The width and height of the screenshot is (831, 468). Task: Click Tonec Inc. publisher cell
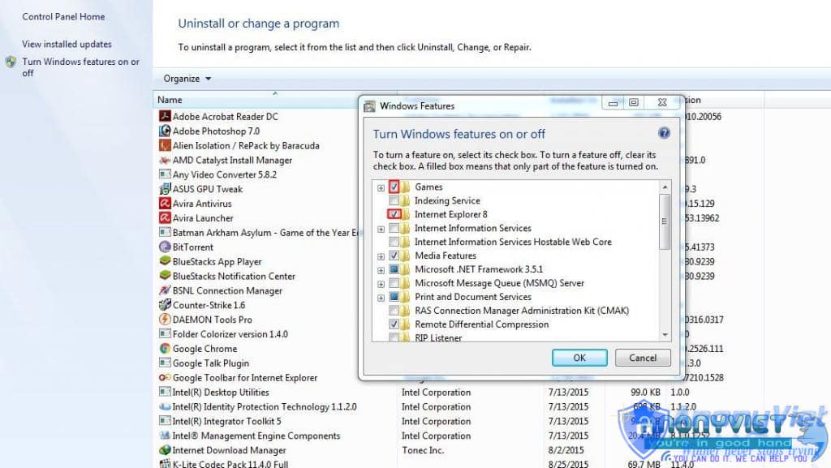pos(422,450)
